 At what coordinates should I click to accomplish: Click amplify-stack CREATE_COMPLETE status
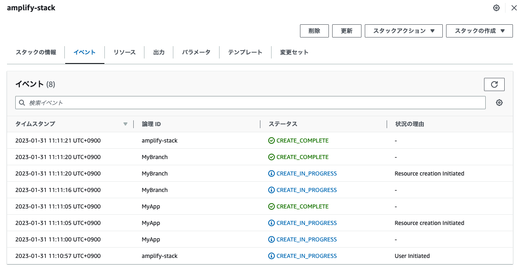[302, 141]
